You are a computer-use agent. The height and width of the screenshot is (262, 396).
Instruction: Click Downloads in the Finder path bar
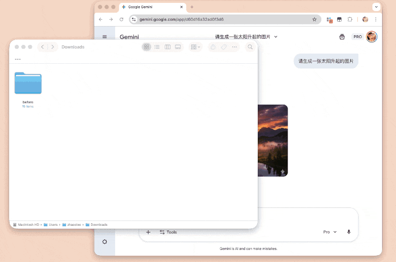point(98,225)
